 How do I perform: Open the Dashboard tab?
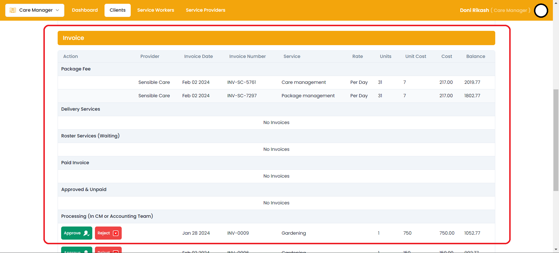85,10
